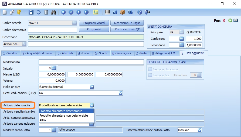Switch to 3 - Altri dati tab

pos(65,53)
